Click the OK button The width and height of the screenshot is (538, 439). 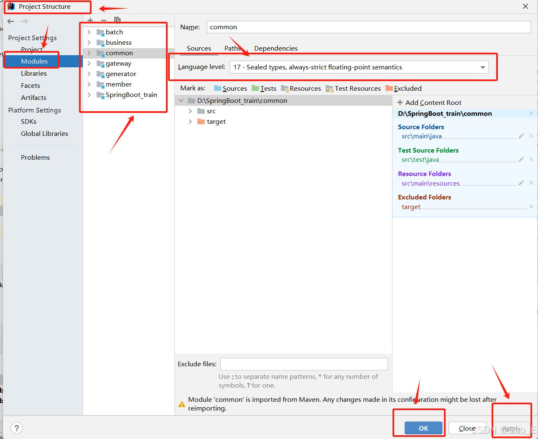coord(423,428)
